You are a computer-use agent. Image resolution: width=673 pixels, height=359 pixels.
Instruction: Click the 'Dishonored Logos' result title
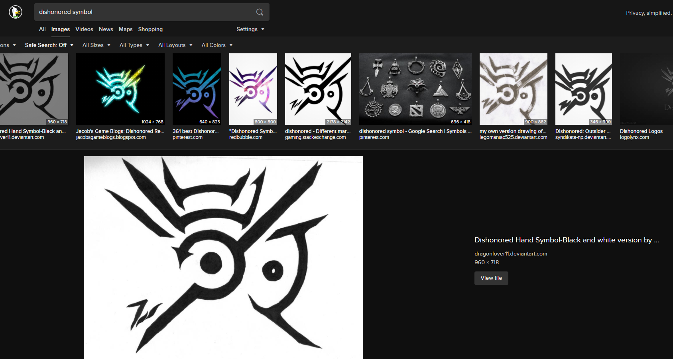click(x=641, y=131)
